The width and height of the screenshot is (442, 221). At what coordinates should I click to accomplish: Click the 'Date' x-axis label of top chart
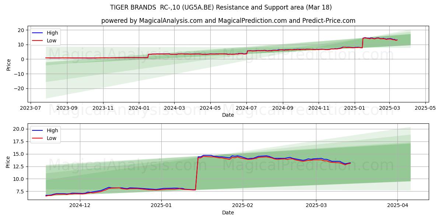(228, 115)
